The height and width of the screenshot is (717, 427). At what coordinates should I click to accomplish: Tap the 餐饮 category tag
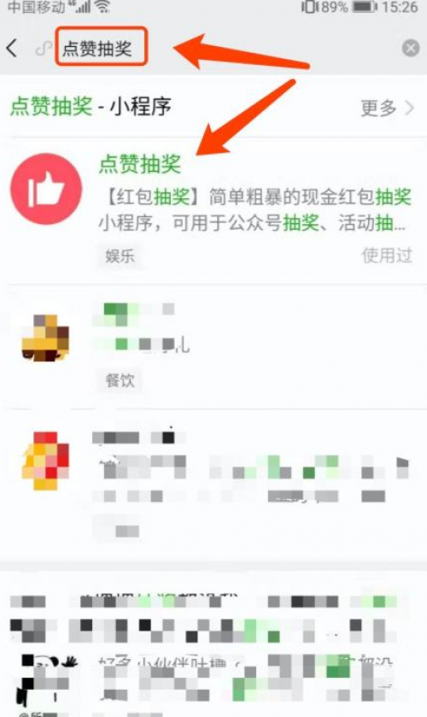[x=120, y=380]
